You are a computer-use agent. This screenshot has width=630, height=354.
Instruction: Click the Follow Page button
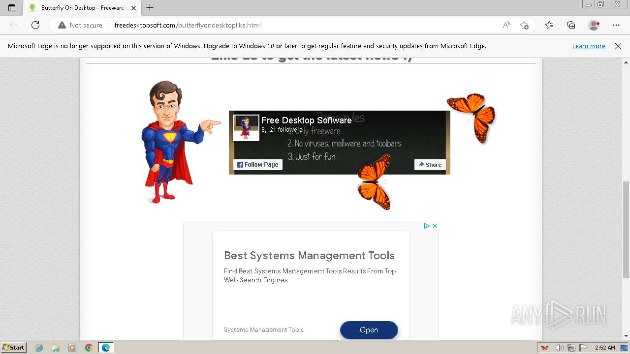click(258, 165)
